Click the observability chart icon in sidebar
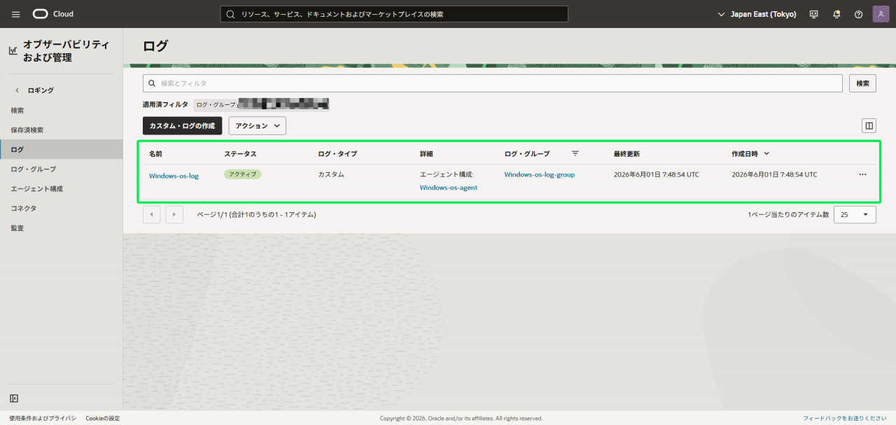Screen dimensions: 896x425 [13, 50]
